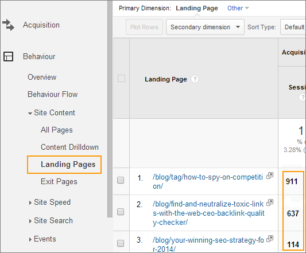Collapse the Site Content tree section
The width and height of the screenshot is (306, 253).
click(x=30, y=114)
